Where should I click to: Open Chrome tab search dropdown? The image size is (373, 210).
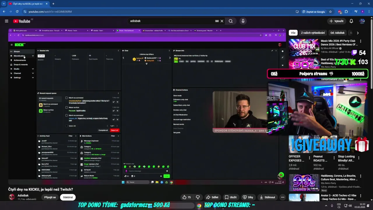(x=4, y=4)
